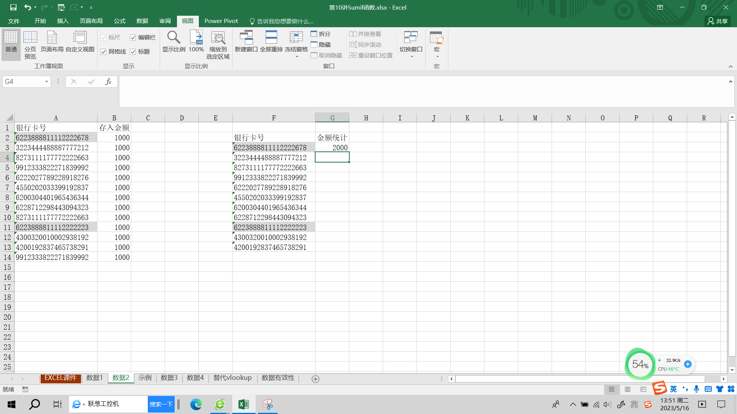Show hidden system tray icons
Image resolution: width=737 pixels, height=414 pixels.
(573, 404)
